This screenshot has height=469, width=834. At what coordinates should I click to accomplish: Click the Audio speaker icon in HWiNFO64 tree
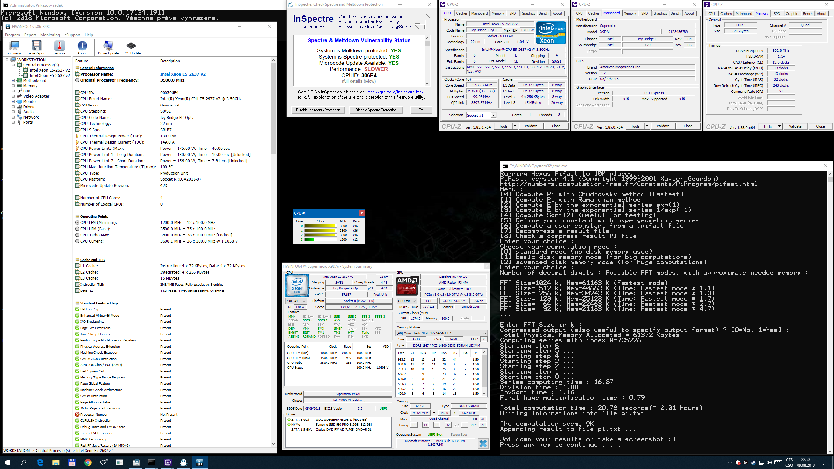(19, 112)
